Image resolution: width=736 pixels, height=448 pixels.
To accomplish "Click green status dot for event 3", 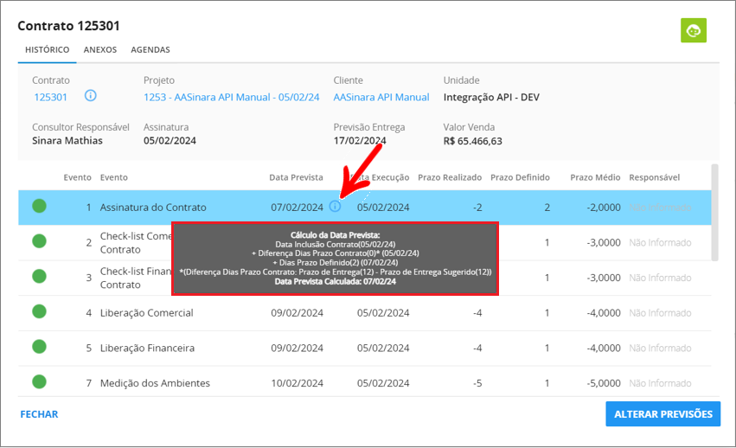I will click(x=40, y=277).
